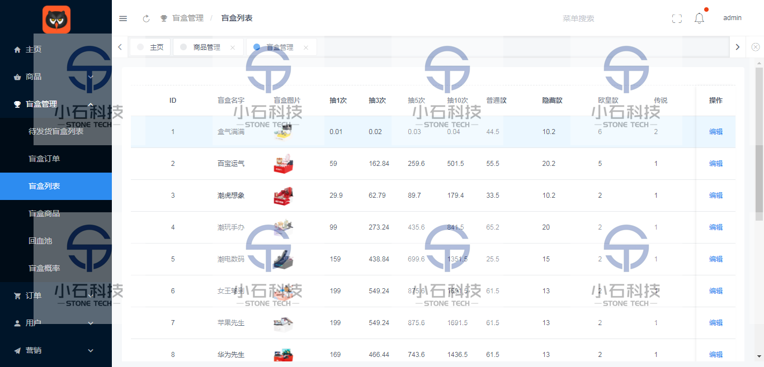Screen dimensions: 764x367
Task: Click the basket icon beside 商品
Action: click(17, 77)
